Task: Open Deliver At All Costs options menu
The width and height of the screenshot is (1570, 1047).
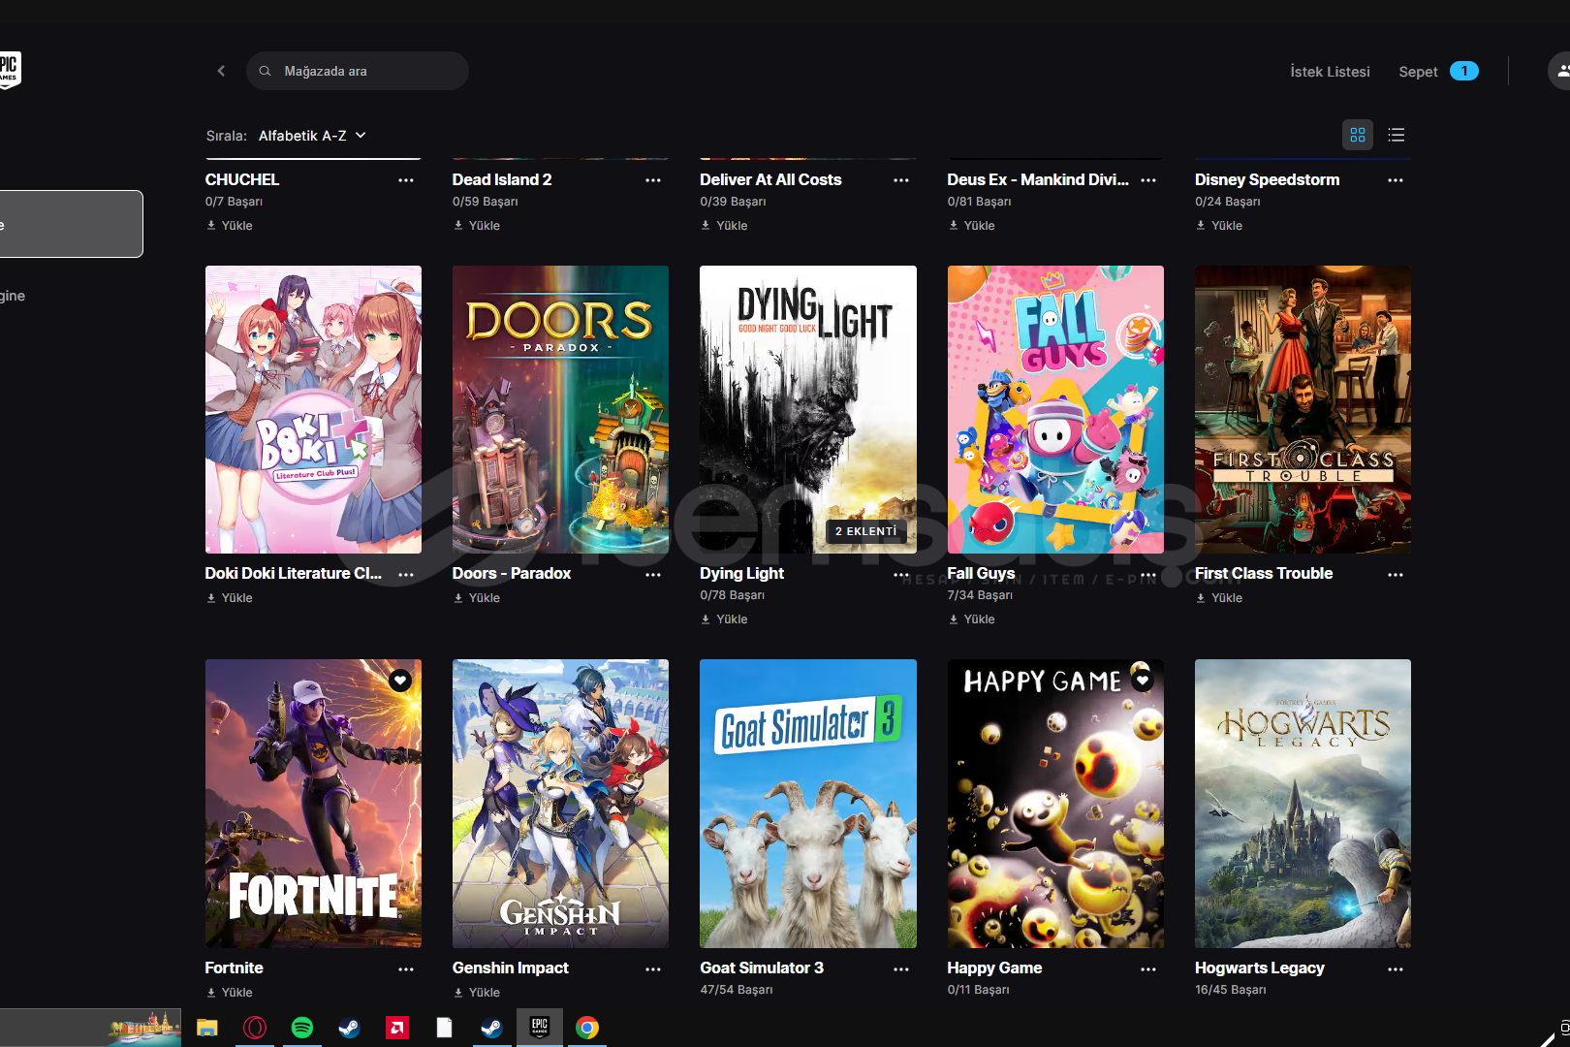Action: point(901,180)
